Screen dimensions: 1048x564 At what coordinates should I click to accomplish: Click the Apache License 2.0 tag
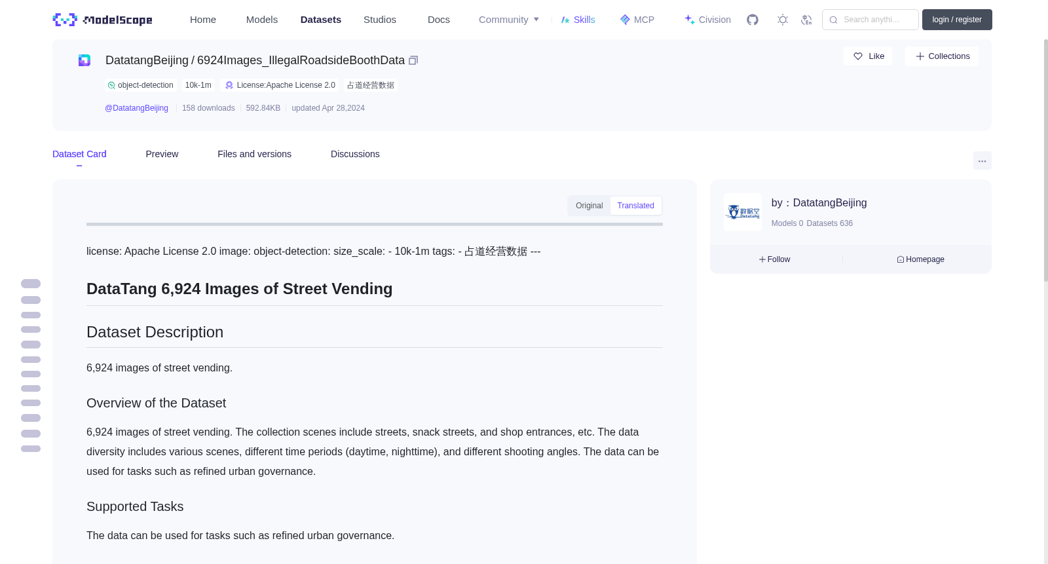[280, 85]
